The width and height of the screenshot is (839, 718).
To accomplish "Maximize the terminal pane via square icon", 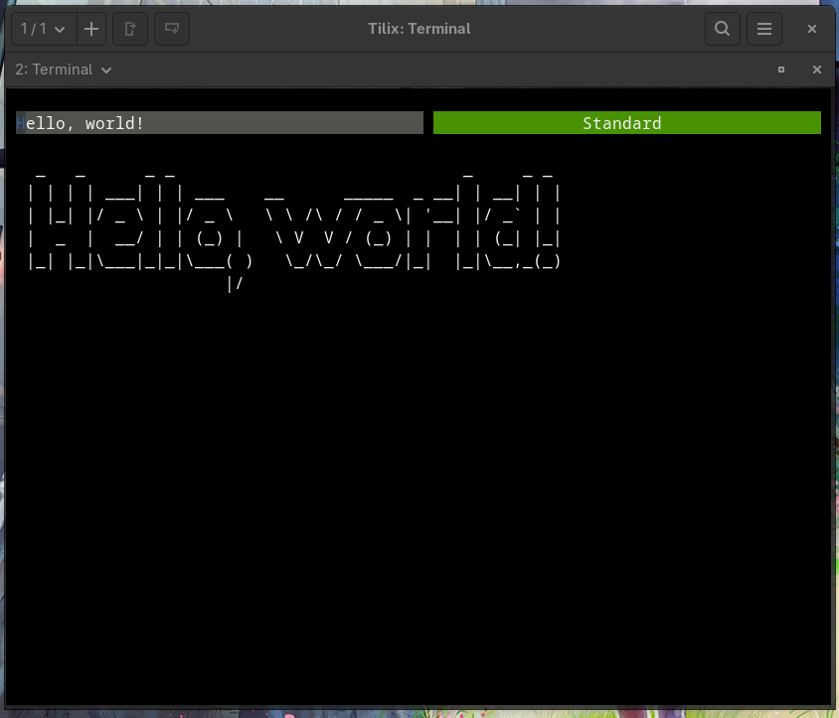I will (x=781, y=70).
